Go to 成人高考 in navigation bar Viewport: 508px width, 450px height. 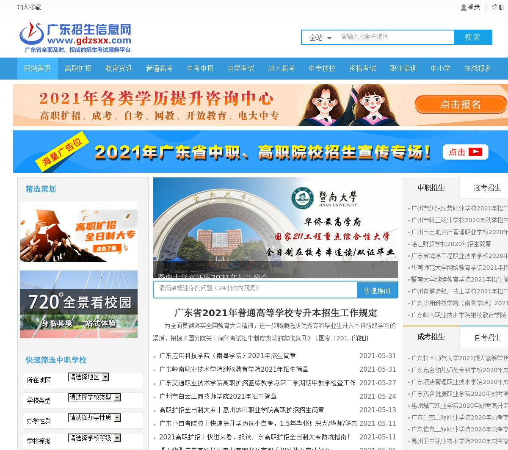[x=281, y=69]
